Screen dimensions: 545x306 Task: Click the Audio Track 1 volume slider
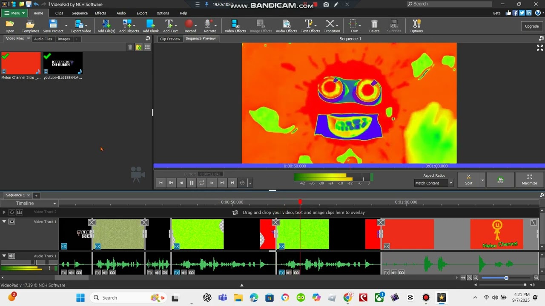(x=17, y=263)
